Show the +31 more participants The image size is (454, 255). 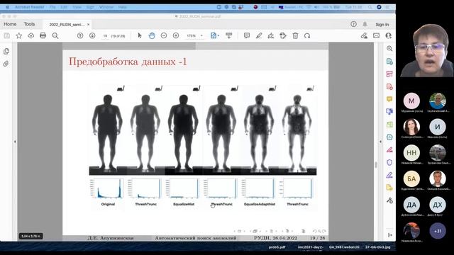coord(438,230)
